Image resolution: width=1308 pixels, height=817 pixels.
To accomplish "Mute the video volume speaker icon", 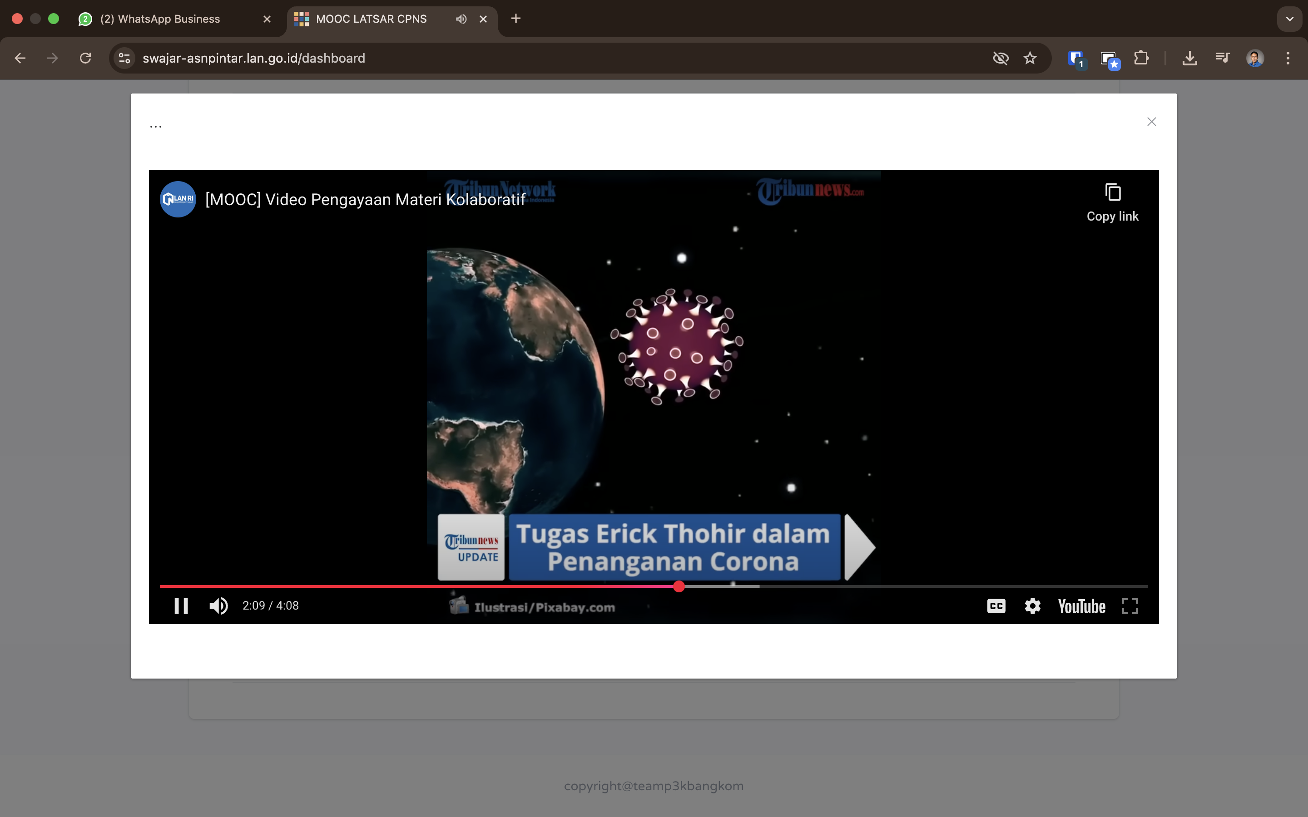I will 218,606.
